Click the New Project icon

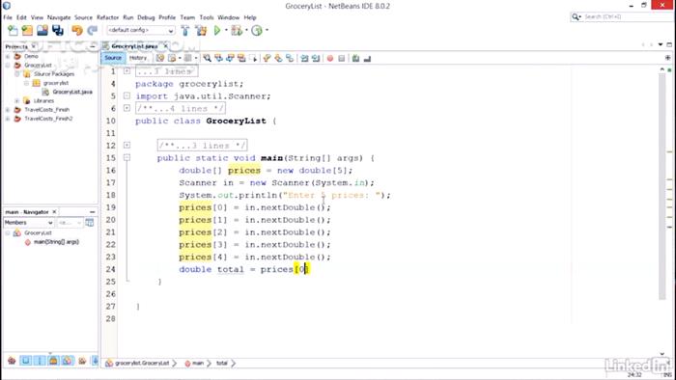[x=27, y=30]
